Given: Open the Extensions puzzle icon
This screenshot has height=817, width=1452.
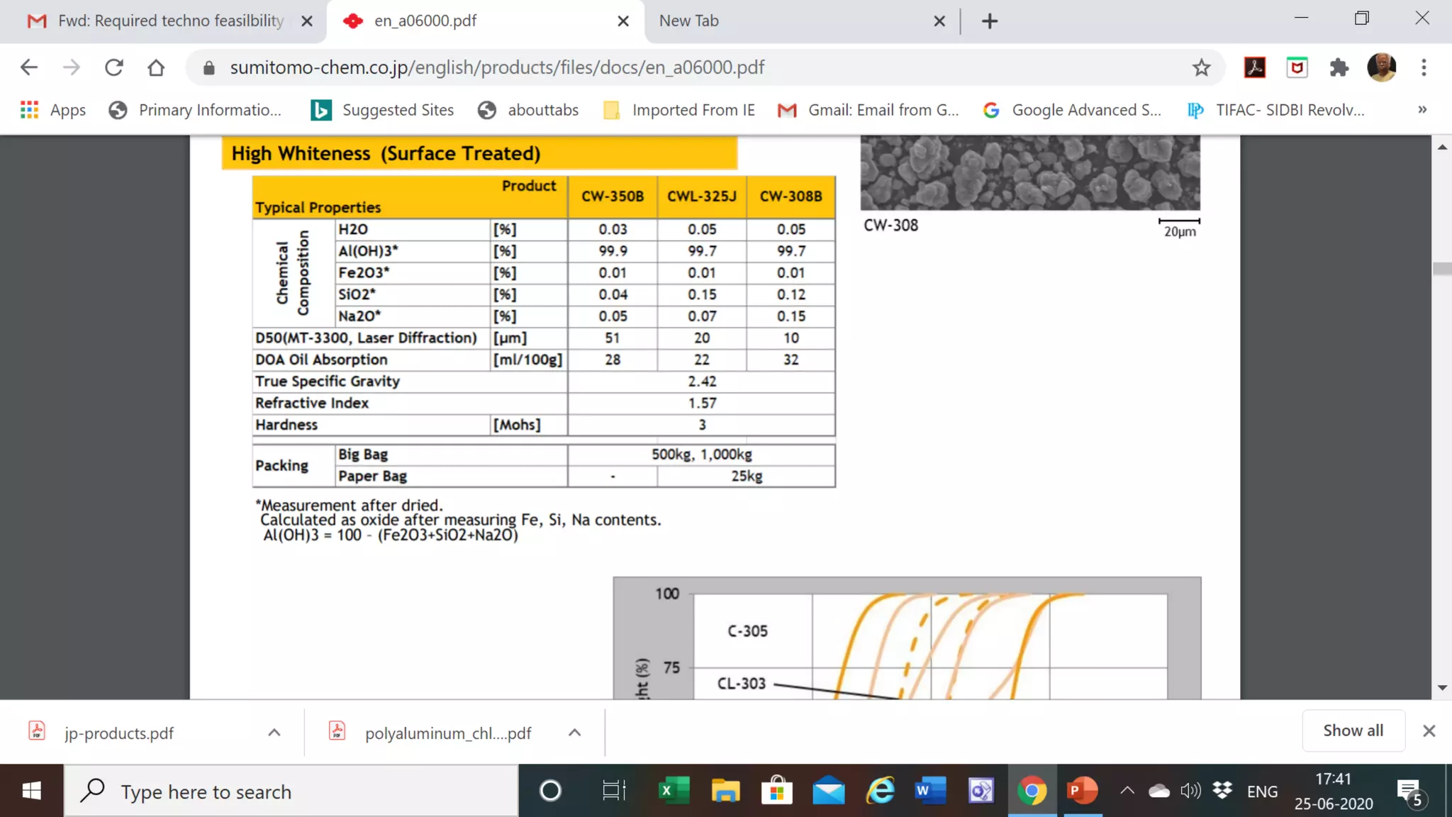Looking at the screenshot, I should [1339, 67].
